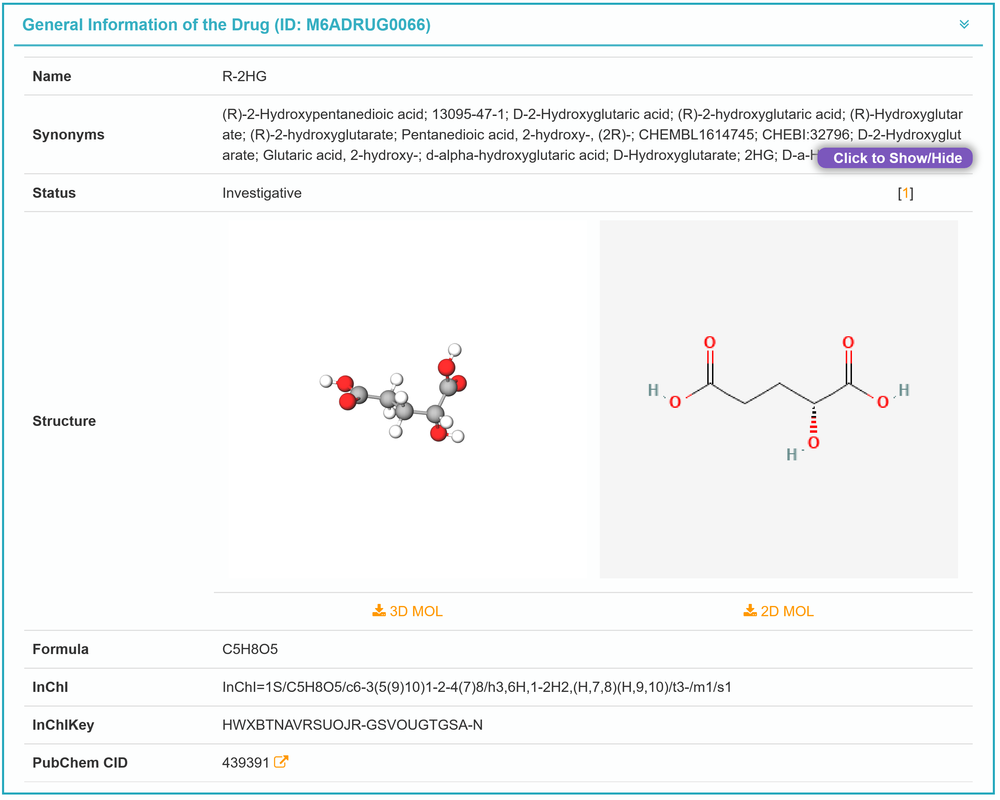Click the hashed-bond hydroxyl oxygen in 2D diagram
The width and height of the screenshot is (1000, 800).
click(x=813, y=443)
